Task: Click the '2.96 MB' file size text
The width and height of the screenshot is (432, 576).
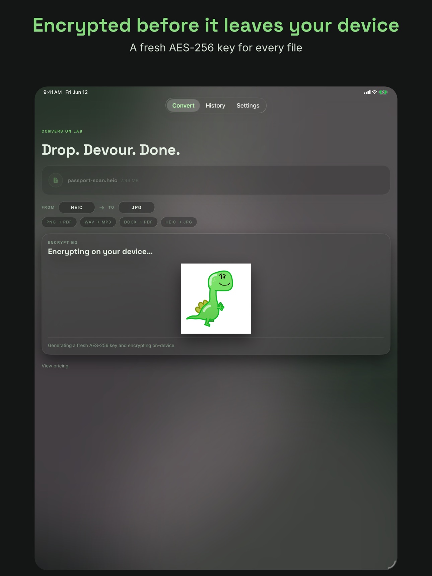Action: [x=129, y=181]
